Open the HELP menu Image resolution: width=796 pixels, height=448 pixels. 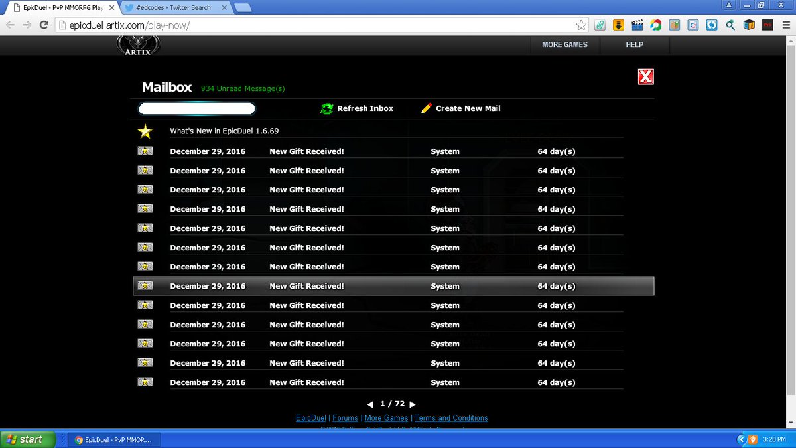(635, 45)
